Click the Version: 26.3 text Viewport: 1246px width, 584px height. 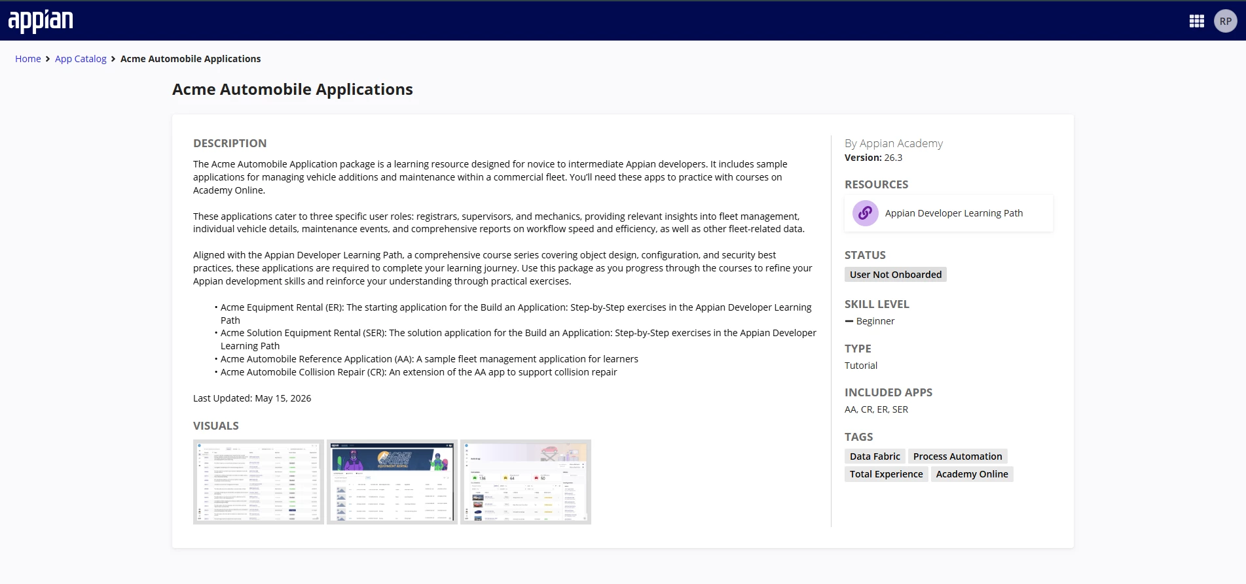pos(873,158)
